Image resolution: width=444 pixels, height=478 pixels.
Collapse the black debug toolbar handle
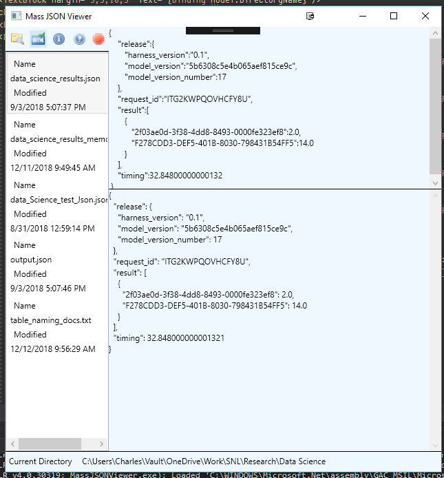pyautogui.click(x=223, y=30)
